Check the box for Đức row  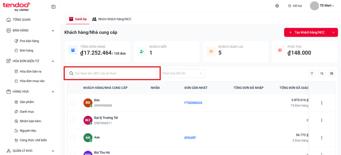point(73,103)
